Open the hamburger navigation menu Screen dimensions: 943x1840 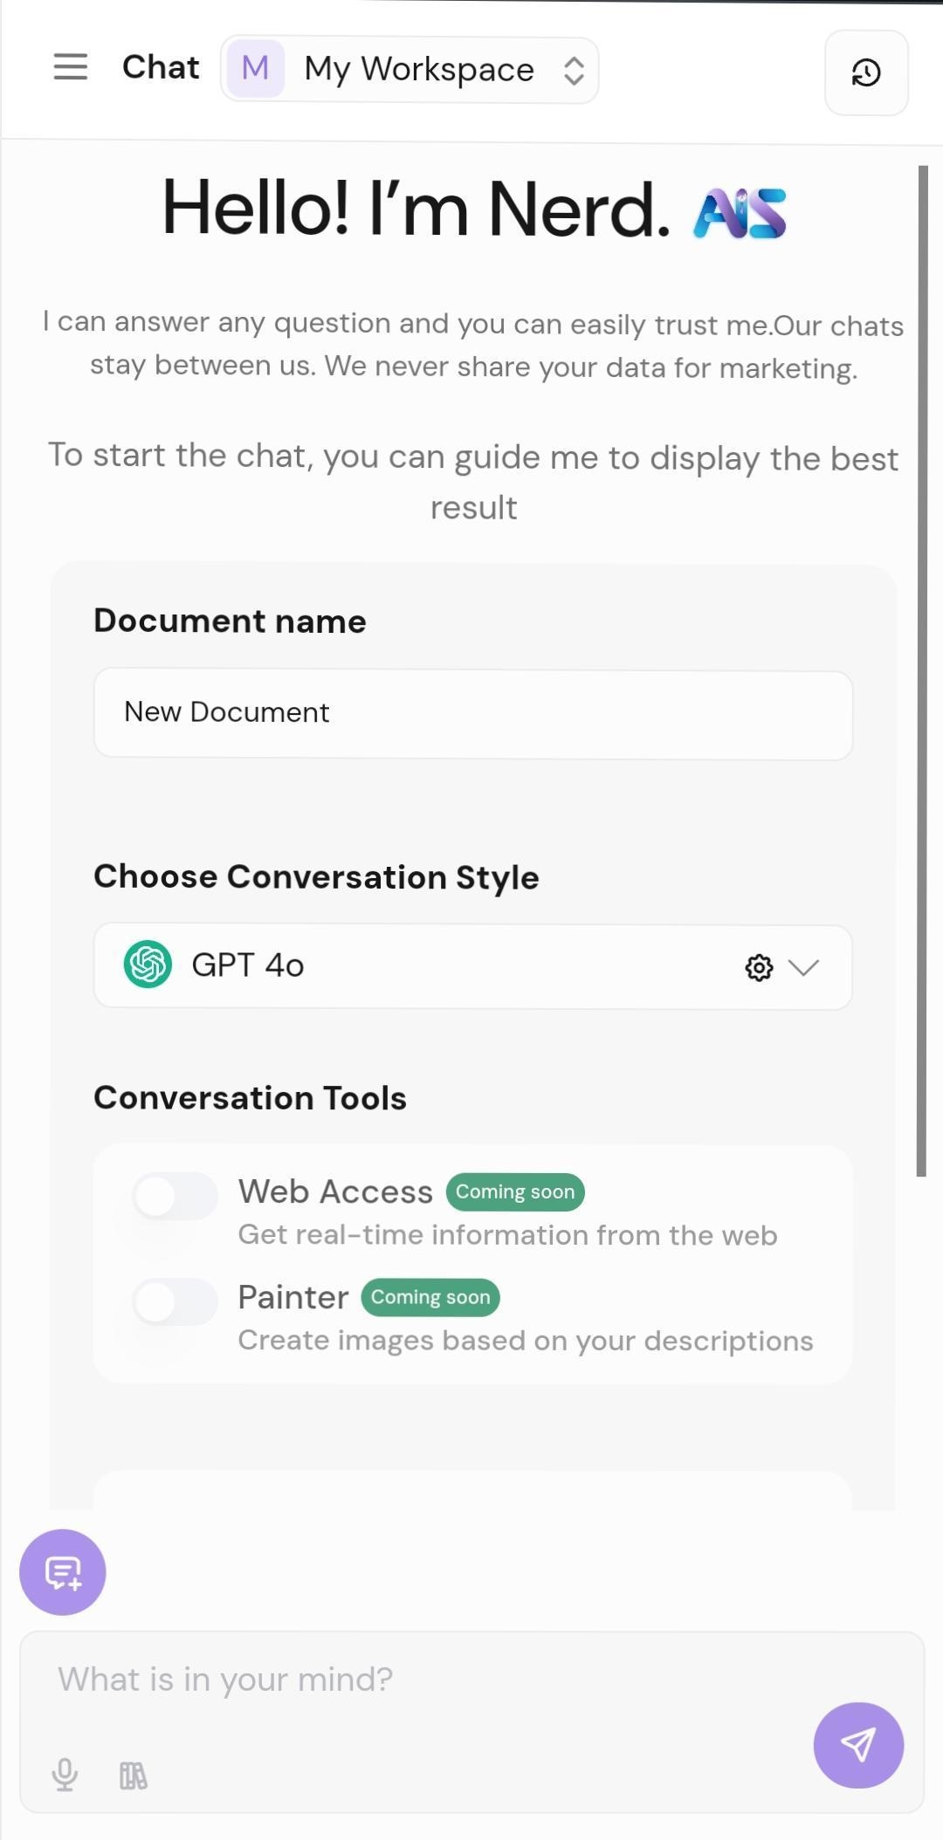point(70,66)
